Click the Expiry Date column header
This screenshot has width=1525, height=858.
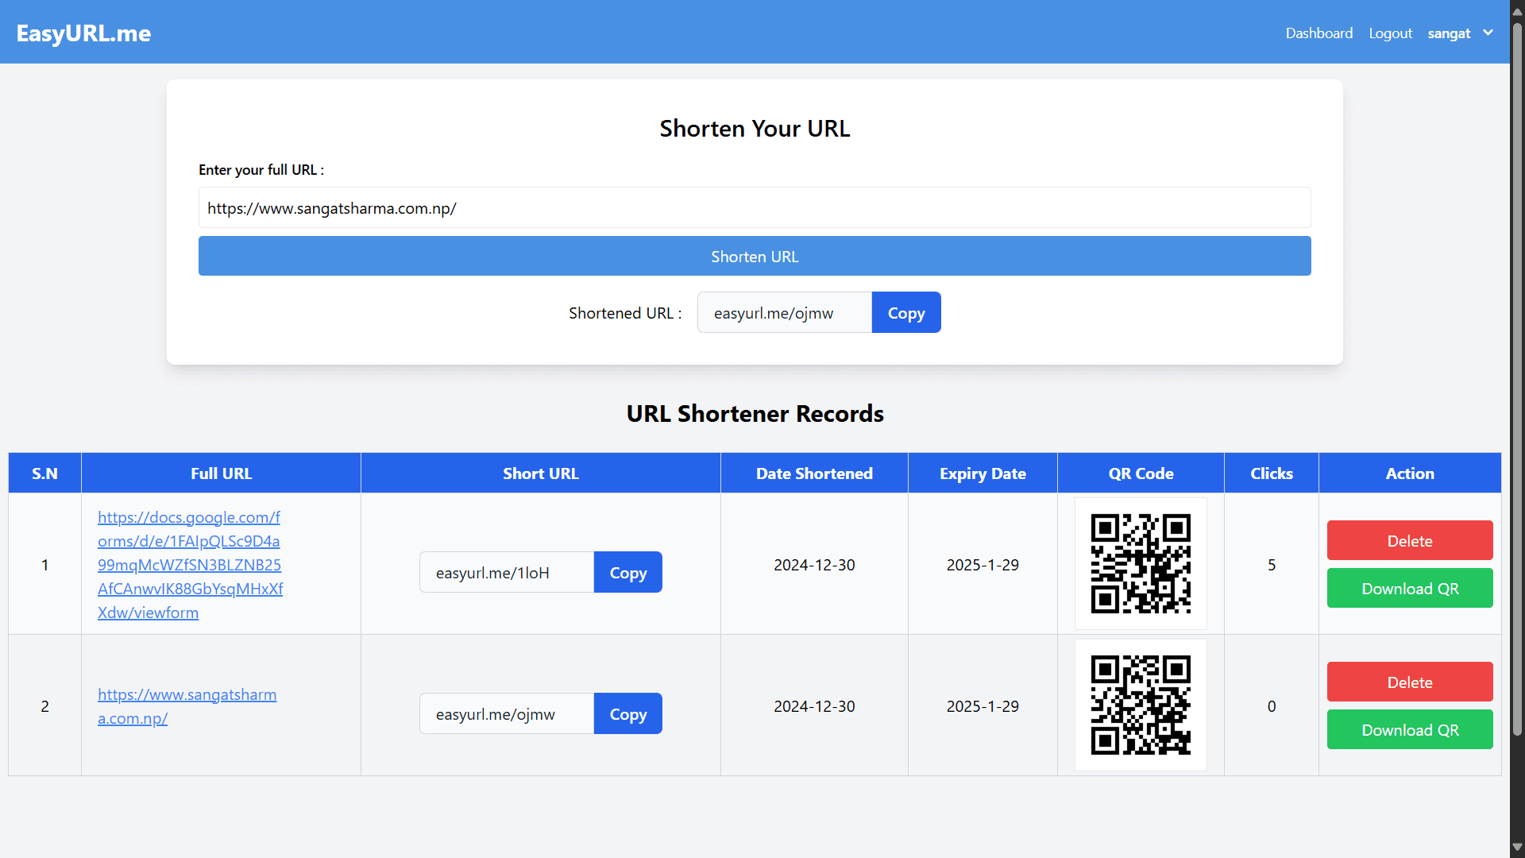point(983,473)
